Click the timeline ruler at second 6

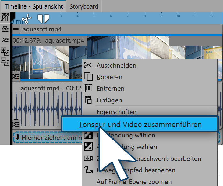pos(111,16)
